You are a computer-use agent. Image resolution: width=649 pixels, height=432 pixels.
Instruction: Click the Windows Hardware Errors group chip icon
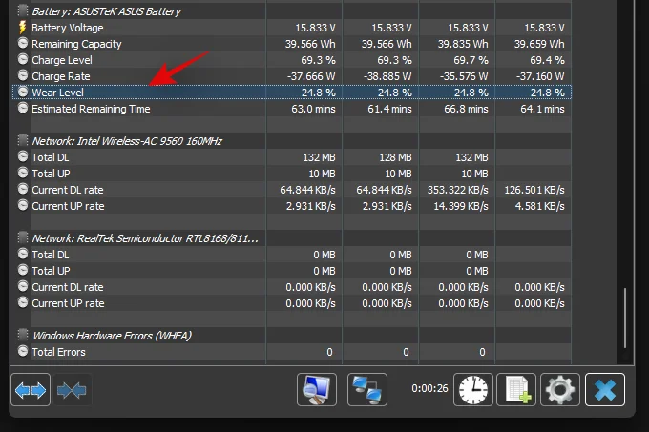23,335
